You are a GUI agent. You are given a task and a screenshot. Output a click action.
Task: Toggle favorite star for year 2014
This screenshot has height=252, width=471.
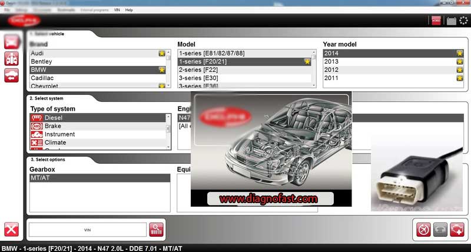point(460,54)
